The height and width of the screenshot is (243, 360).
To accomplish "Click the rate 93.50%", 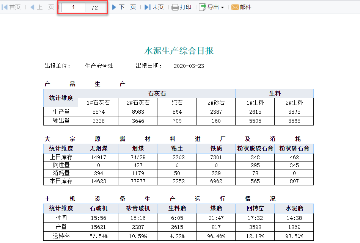I will pyautogui.click(x=294, y=236).
